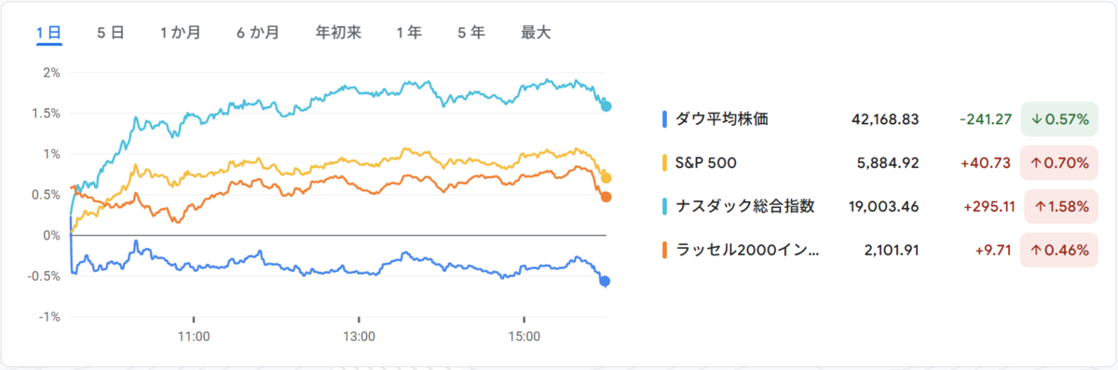Viewport: 1118px width, 370px height.
Task: Open the ダウ平均株価 index link
Action: (x=722, y=118)
